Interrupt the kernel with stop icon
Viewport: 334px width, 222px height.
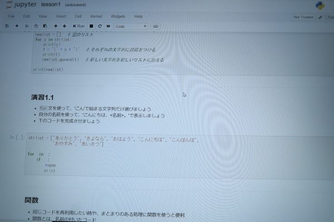(91, 26)
